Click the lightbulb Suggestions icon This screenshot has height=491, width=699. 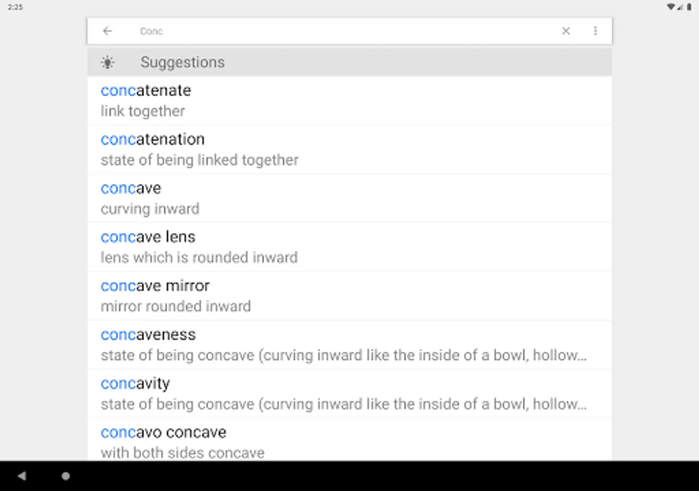[108, 62]
